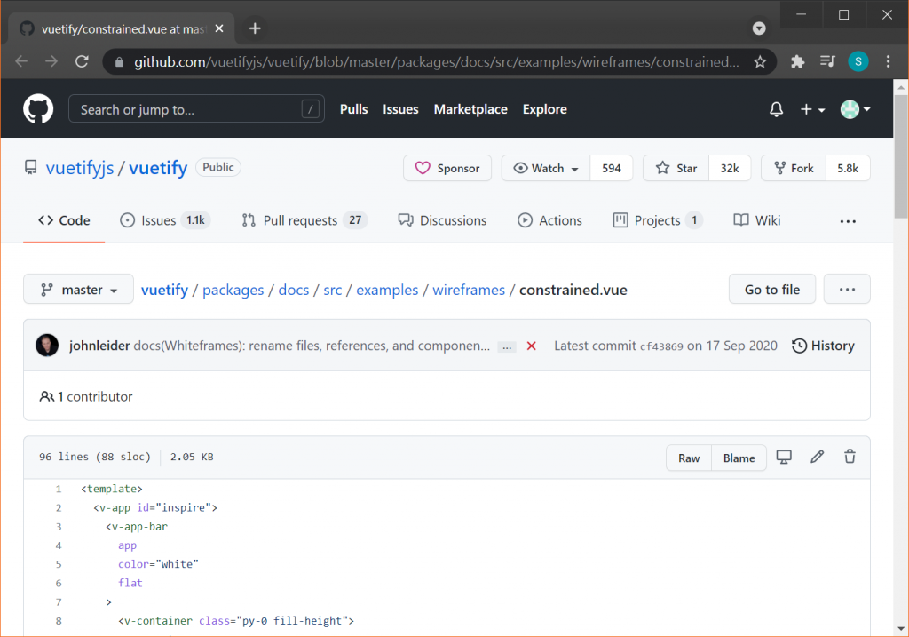Viewport: 909px width, 637px height.
Task: Click the GitHub Octocat logo
Action: [x=38, y=109]
